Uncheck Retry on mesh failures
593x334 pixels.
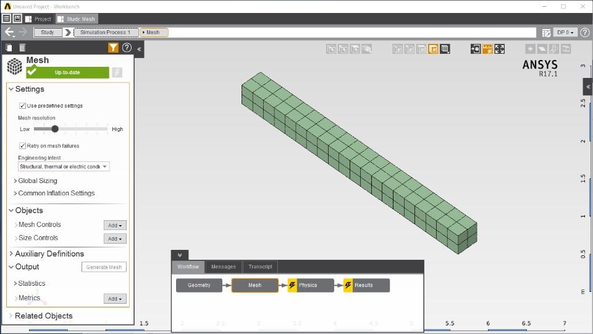coord(22,146)
